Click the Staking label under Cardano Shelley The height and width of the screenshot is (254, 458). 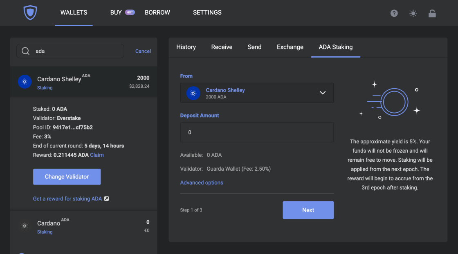tap(45, 88)
